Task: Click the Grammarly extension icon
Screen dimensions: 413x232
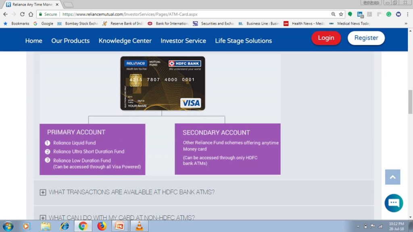Action: point(389,14)
